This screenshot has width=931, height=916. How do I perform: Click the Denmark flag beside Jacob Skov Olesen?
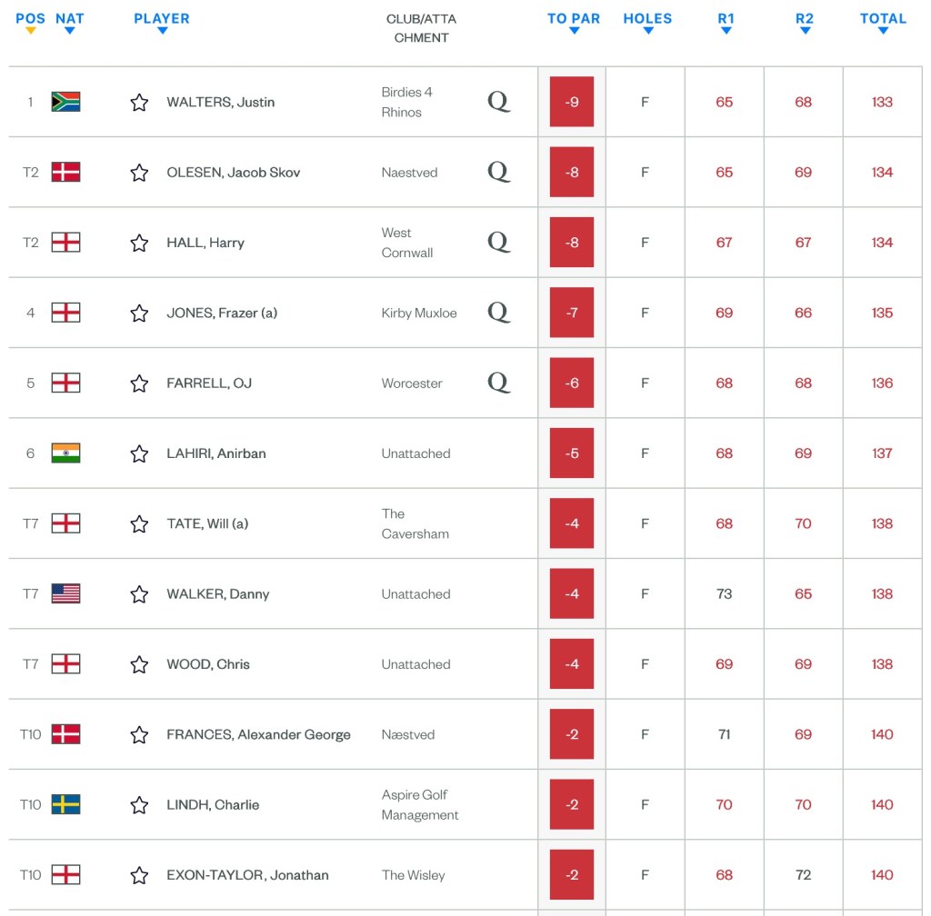tap(65, 172)
